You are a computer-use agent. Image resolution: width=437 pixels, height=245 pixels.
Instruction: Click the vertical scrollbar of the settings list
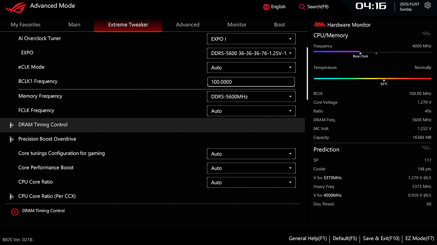(308, 73)
